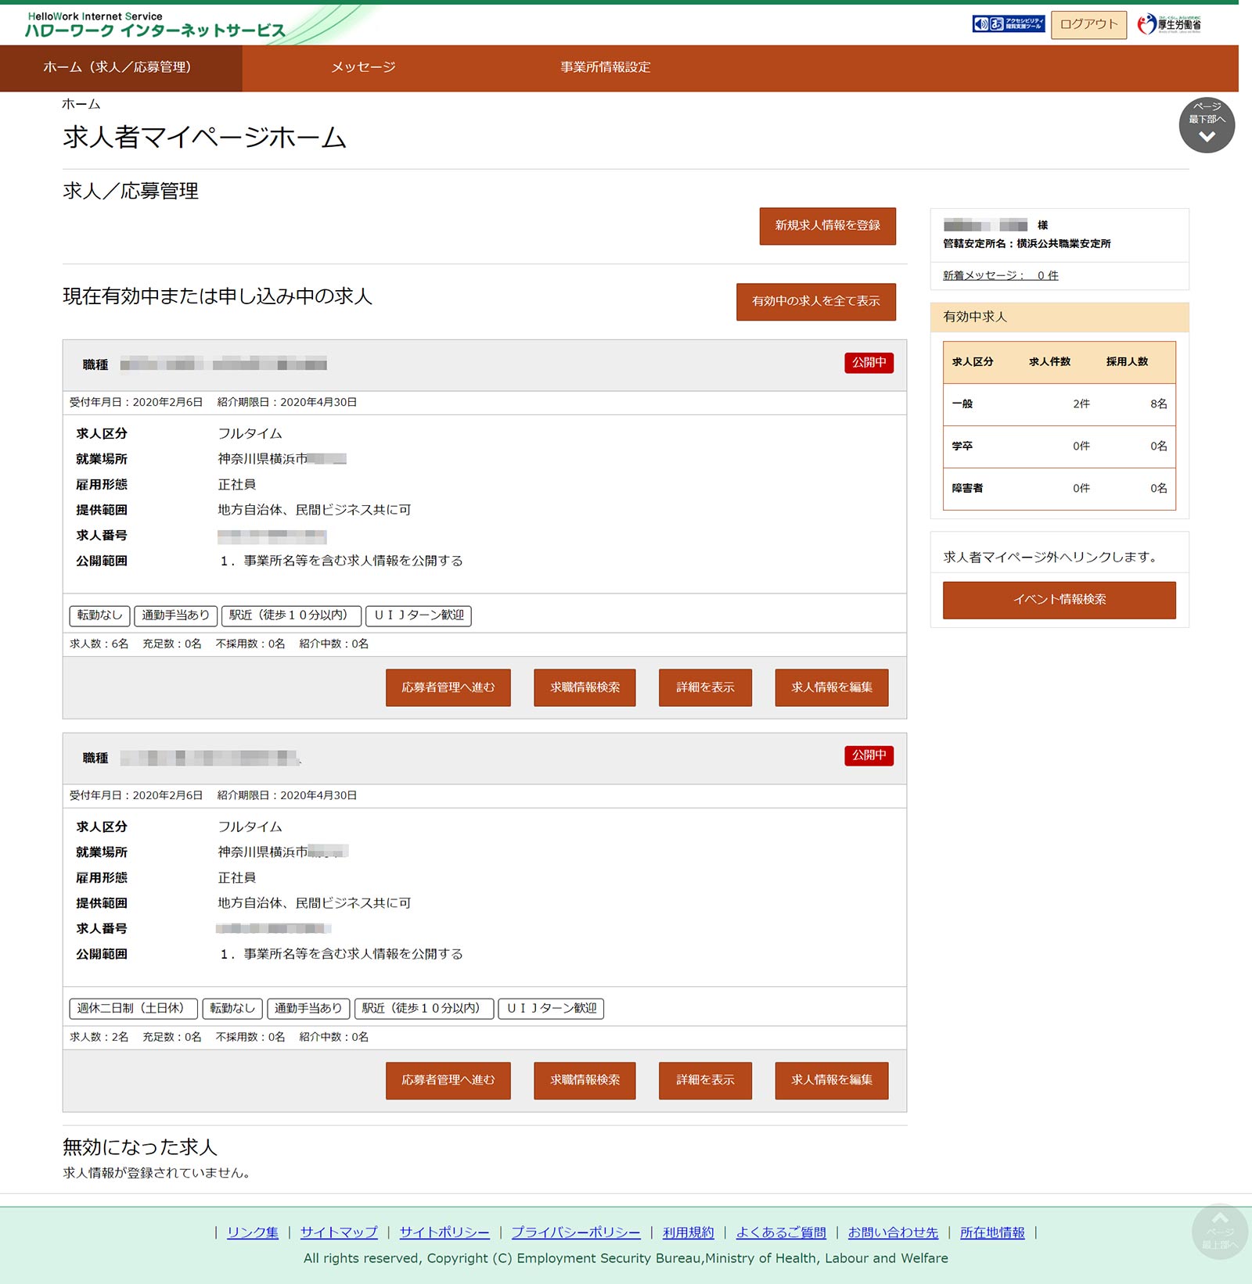1252x1284 pixels.
Task: Click the scroll to page top button
Action: 1218,1230
